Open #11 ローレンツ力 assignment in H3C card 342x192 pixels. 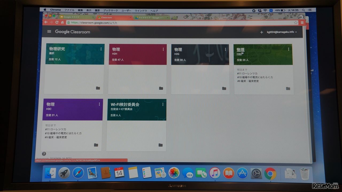tap(56, 129)
